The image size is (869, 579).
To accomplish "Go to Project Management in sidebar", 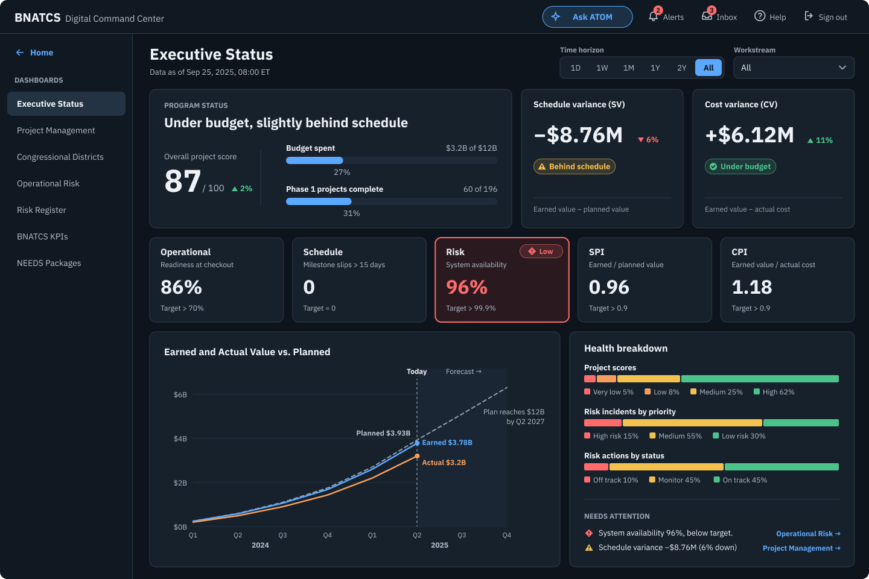I will [66, 130].
